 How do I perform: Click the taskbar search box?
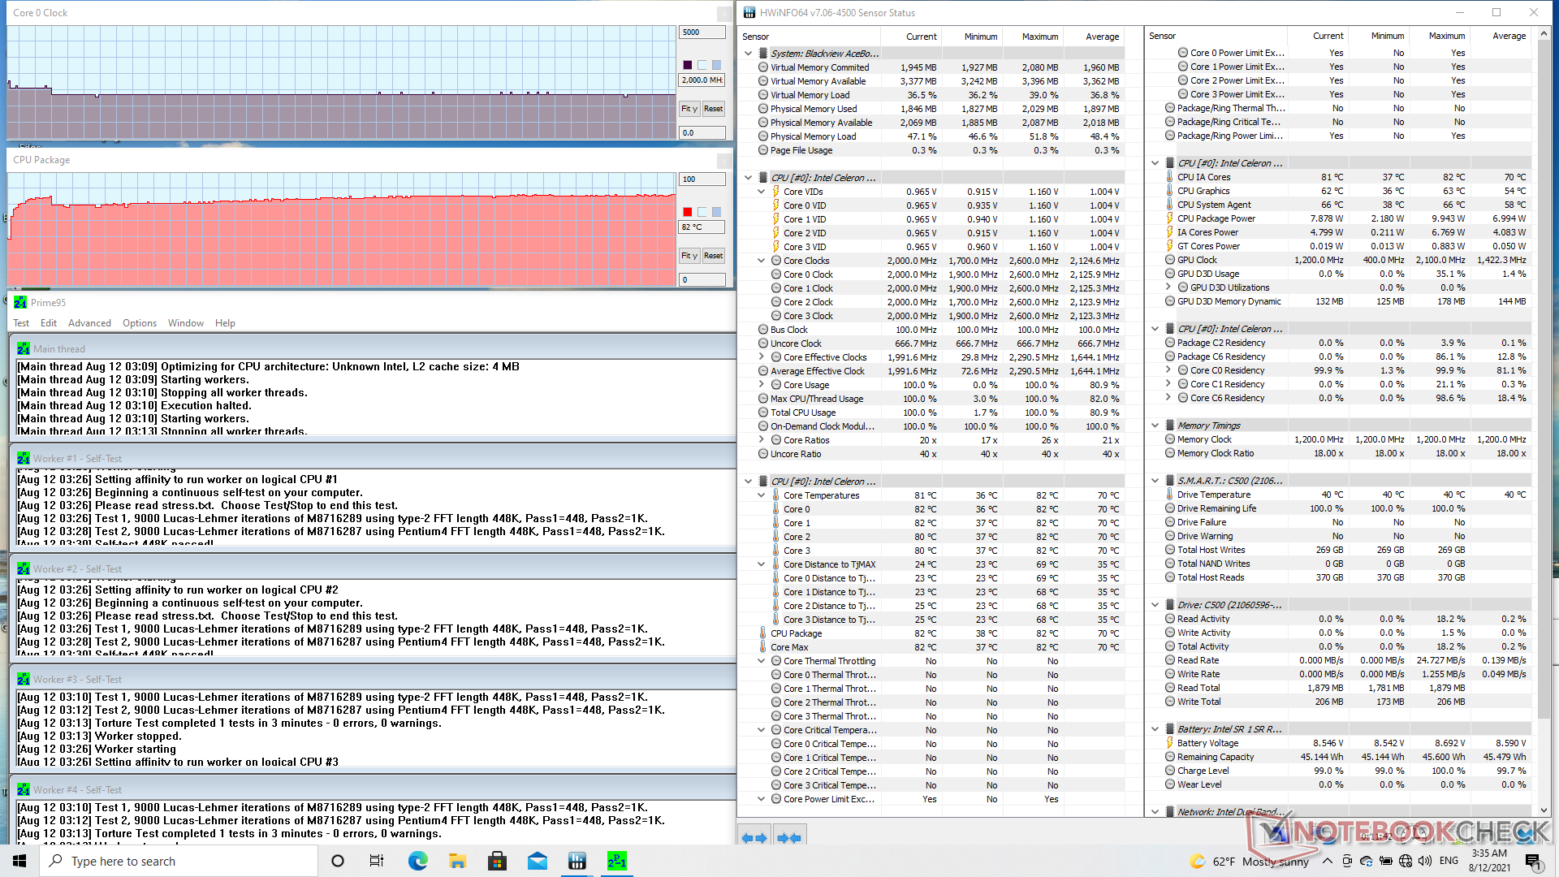[x=179, y=861]
